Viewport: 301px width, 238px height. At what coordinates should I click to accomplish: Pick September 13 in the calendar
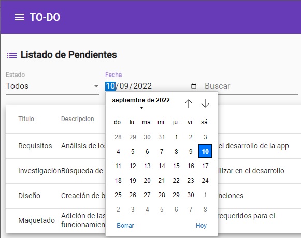[147, 166]
